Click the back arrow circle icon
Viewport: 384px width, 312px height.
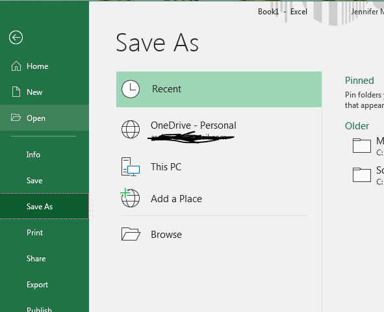16,38
